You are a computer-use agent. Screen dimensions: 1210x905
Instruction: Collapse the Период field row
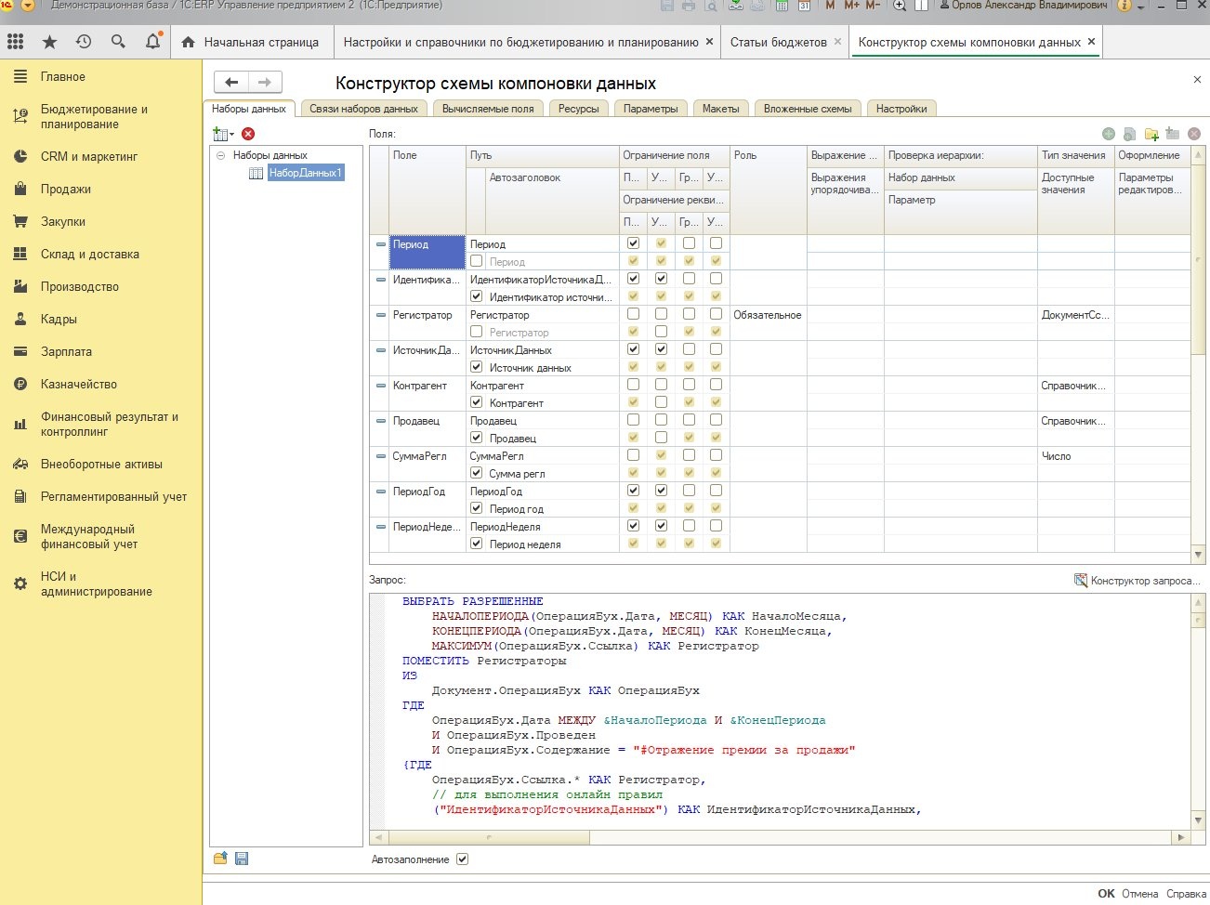380,244
